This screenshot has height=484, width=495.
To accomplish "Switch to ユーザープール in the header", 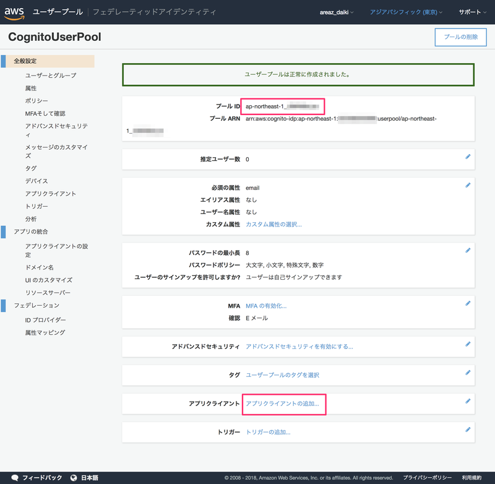I will (x=58, y=12).
